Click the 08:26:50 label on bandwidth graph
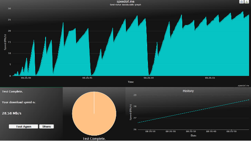 [149, 78]
